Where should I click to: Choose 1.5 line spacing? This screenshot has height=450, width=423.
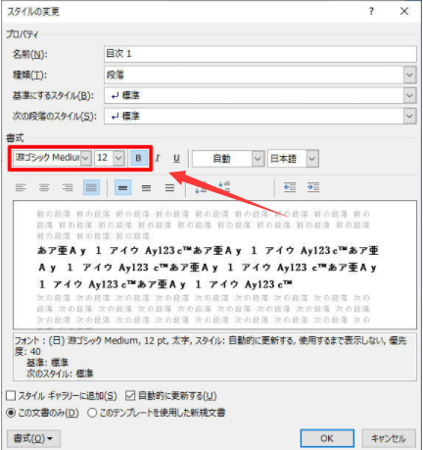[146, 187]
